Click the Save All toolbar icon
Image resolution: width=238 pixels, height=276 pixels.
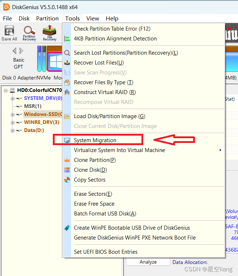tap(9, 33)
